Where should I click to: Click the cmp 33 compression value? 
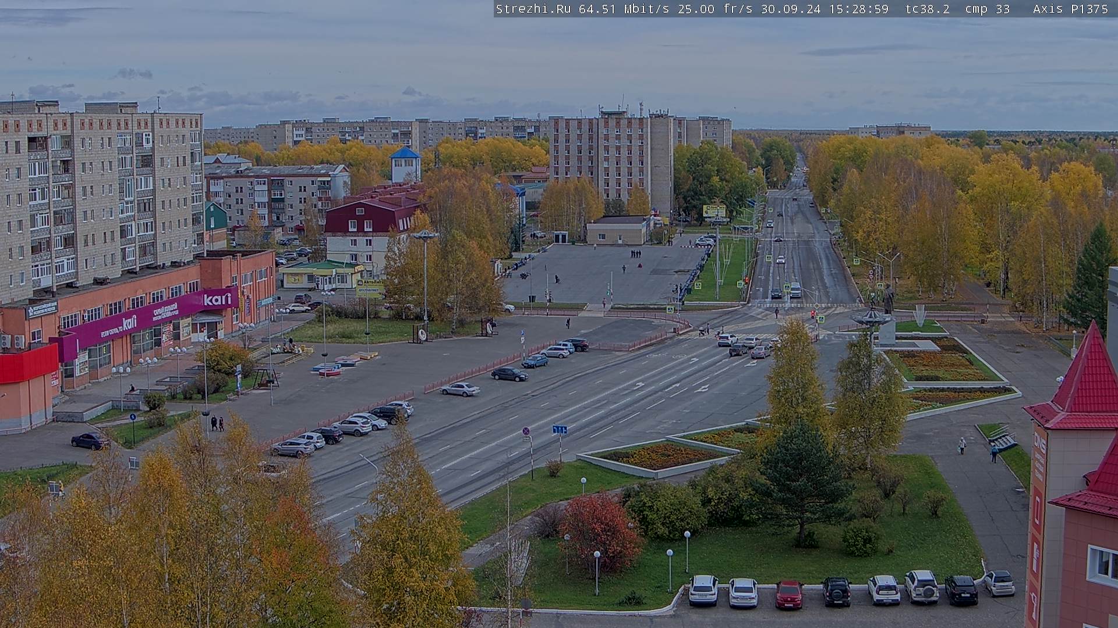tap(988, 9)
